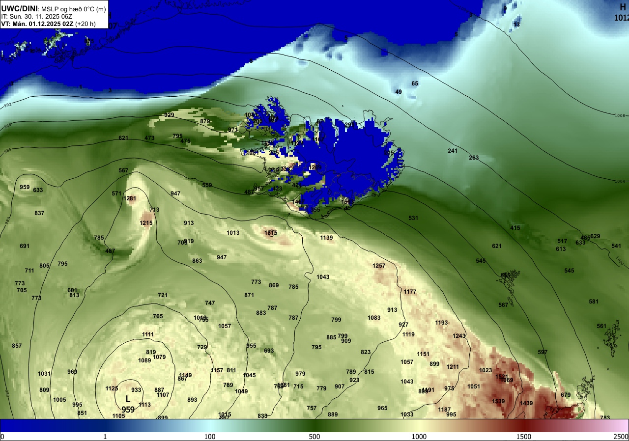Click the 0 label on the colour scale
Screen dimensions: 629x441
(x=2, y=437)
